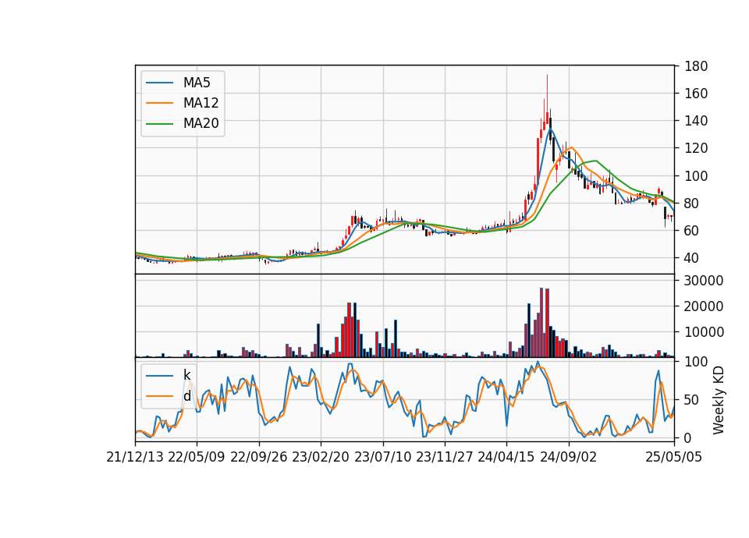Click the price axis label 80

[x=691, y=204]
